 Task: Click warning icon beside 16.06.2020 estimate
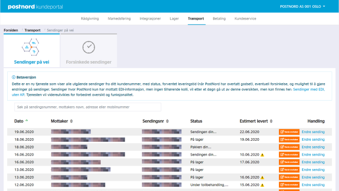coord(262,177)
